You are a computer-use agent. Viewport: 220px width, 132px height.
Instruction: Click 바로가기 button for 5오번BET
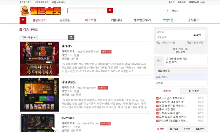(105, 124)
